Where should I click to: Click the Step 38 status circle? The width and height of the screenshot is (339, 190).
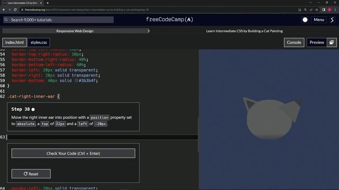[x=33, y=109]
